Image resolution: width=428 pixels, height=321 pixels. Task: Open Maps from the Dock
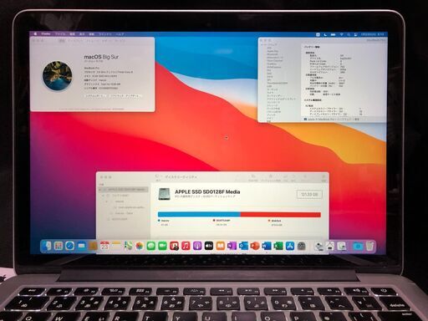tap(128, 246)
